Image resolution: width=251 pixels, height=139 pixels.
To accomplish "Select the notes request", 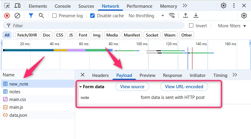I will (38, 92).
